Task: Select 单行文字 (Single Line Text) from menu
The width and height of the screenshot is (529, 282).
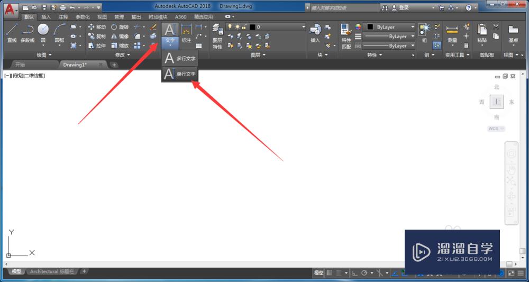Action: pos(180,74)
